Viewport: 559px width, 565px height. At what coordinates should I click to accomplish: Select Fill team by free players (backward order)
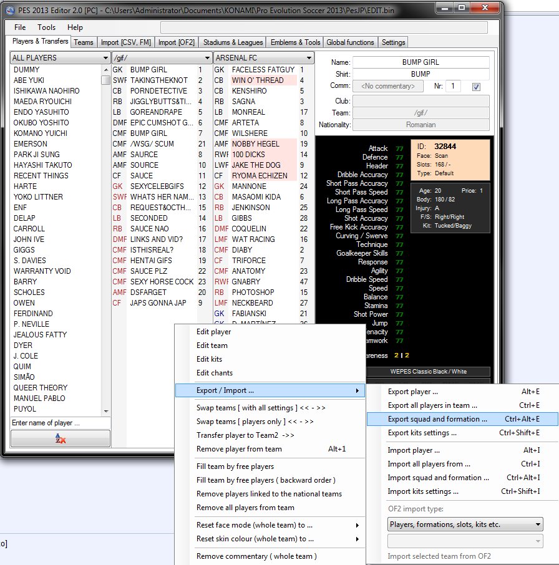click(270, 480)
